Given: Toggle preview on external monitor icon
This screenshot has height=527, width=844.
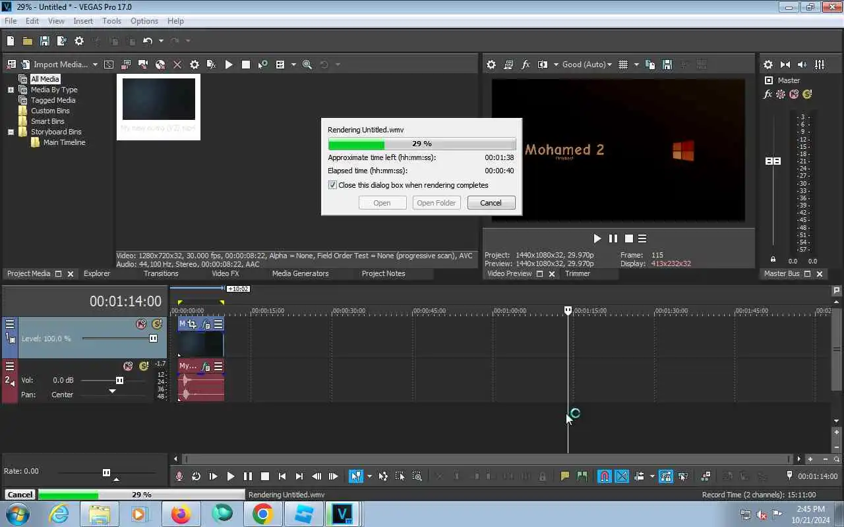Looking at the screenshot, I should point(508,65).
